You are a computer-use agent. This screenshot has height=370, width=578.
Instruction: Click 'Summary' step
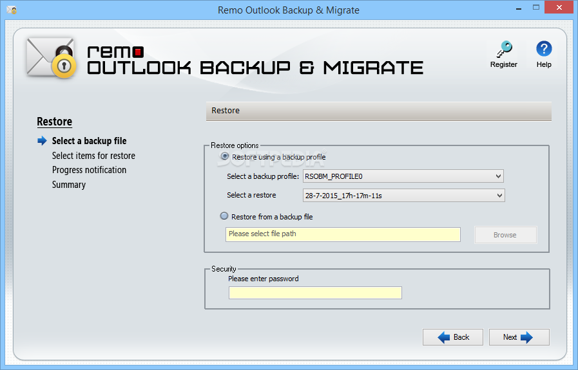tap(69, 185)
